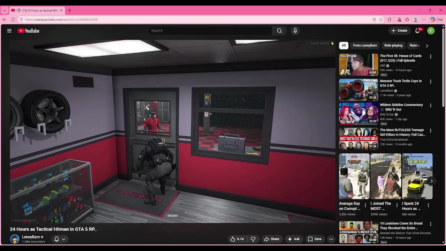The height and width of the screenshot is (251, 446).
Task: Open 'I Spent 24 Hours as' short thumbnail
Action: [417, 176]
